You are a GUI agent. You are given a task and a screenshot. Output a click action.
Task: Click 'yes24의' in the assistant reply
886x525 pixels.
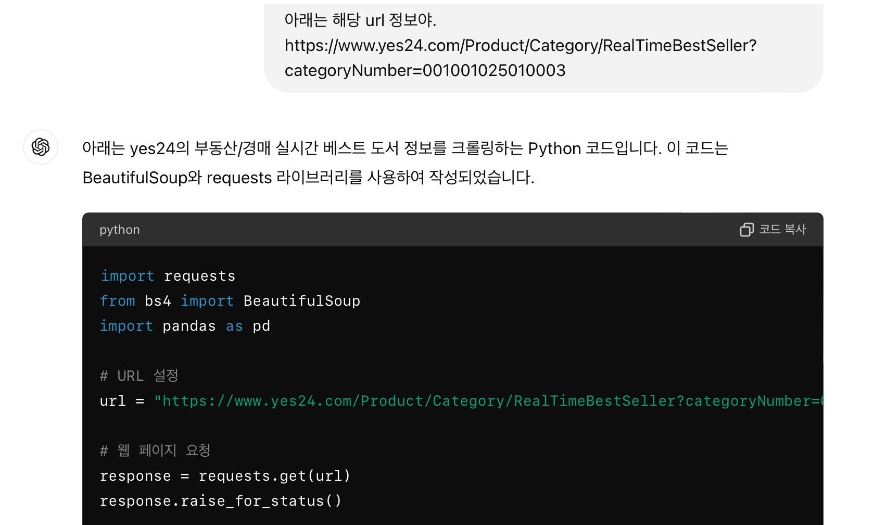point(159,149)
